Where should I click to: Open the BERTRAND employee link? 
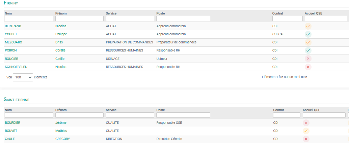[13, 26]
